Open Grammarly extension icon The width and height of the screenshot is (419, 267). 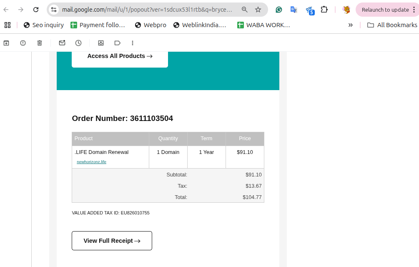point(279,10)
